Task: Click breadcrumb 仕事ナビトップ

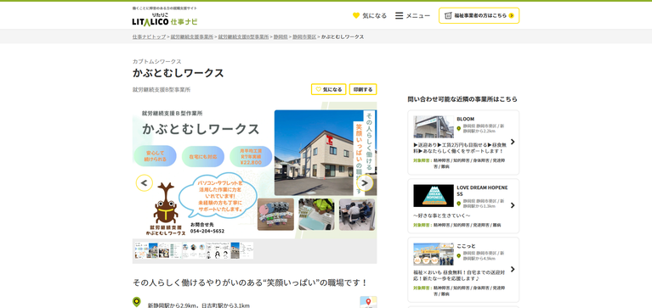Action: [x=149, y=37]
